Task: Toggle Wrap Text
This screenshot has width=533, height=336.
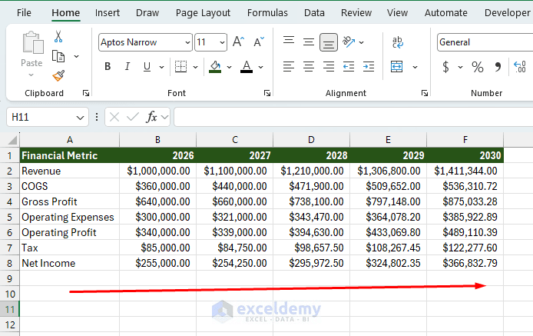Action: (x=397, y=42)
